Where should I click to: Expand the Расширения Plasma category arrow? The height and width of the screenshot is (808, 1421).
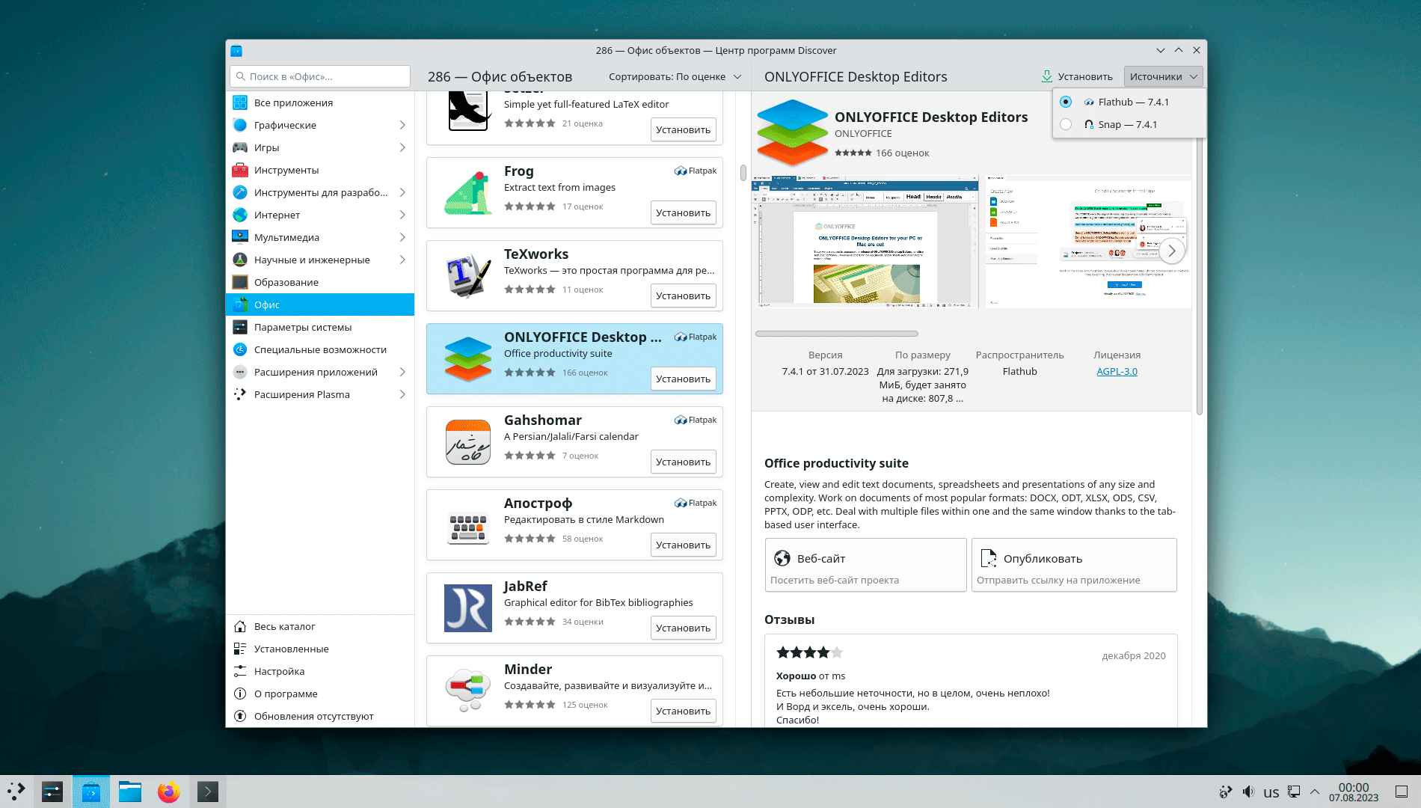(x=402, y=394)
